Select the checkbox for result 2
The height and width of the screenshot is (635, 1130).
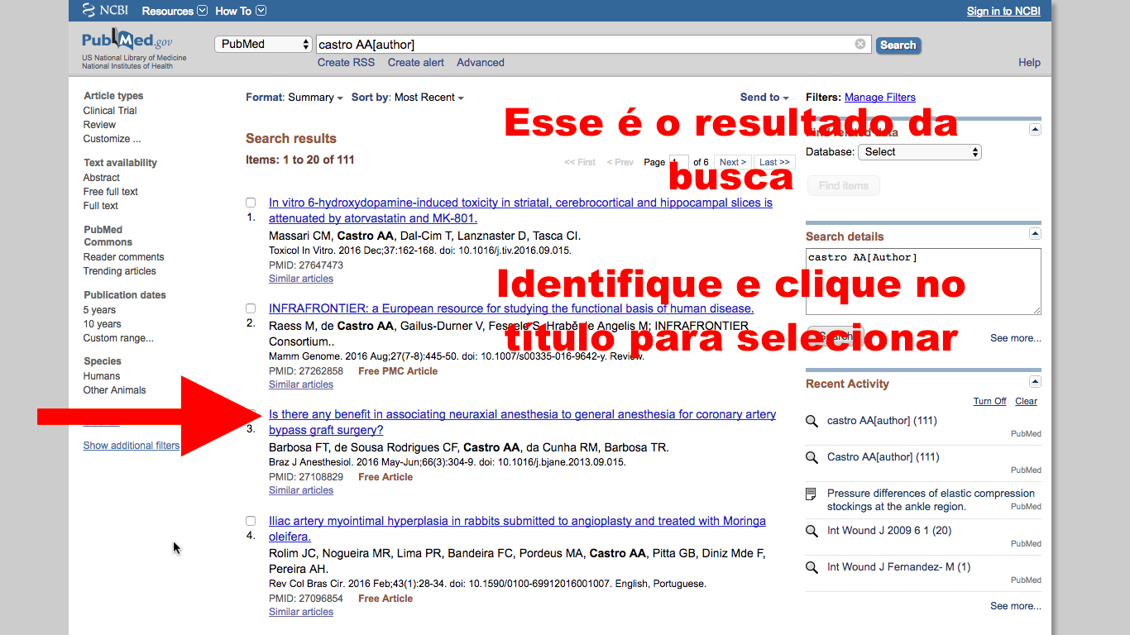[251, 308]
